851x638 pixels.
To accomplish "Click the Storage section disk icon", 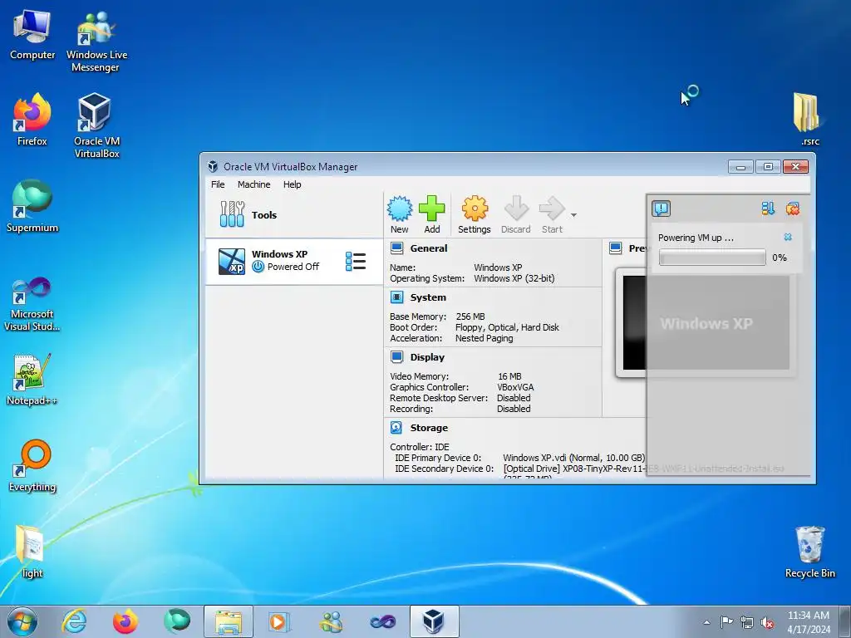I will pyautogui.click(x=396, y=428).
